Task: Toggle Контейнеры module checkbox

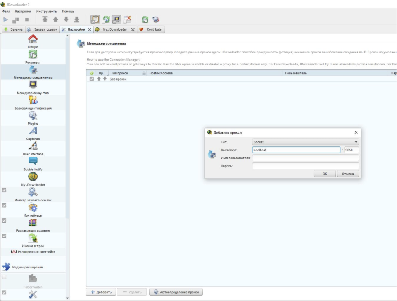Action: coord(4,205)
